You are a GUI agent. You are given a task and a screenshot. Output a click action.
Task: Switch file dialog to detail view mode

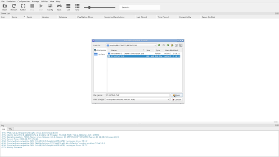[x=181, y=45]
